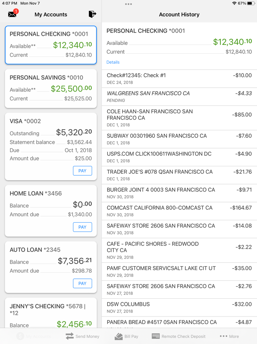Select the Personal Checking *0001 account card
257x344 pixels.
coord(51,45)
